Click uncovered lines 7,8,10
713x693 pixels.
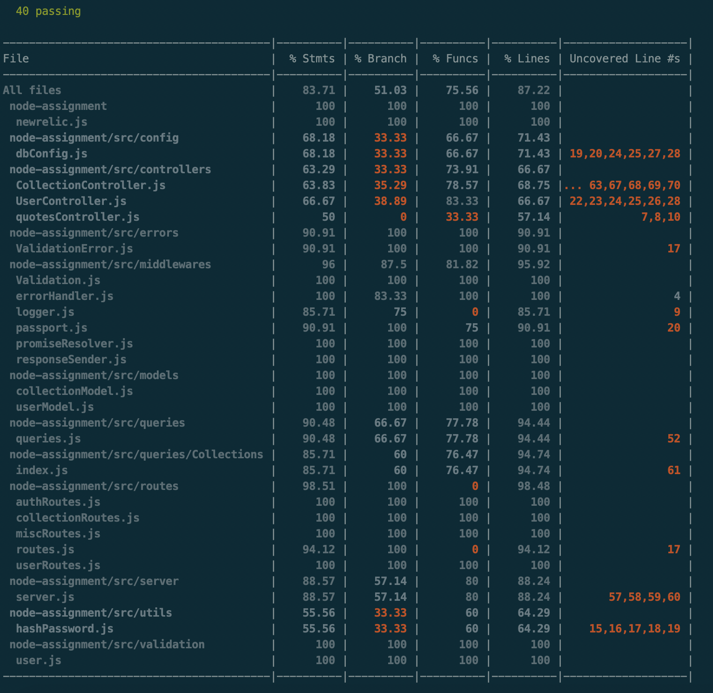[661, 217]
